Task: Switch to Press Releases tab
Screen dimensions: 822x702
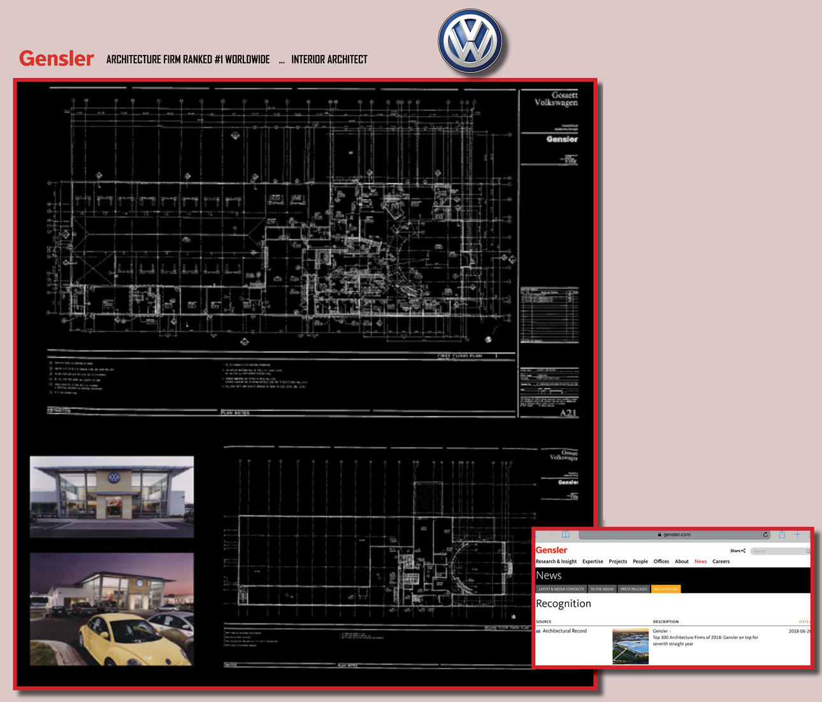Action: coord(634,589)
